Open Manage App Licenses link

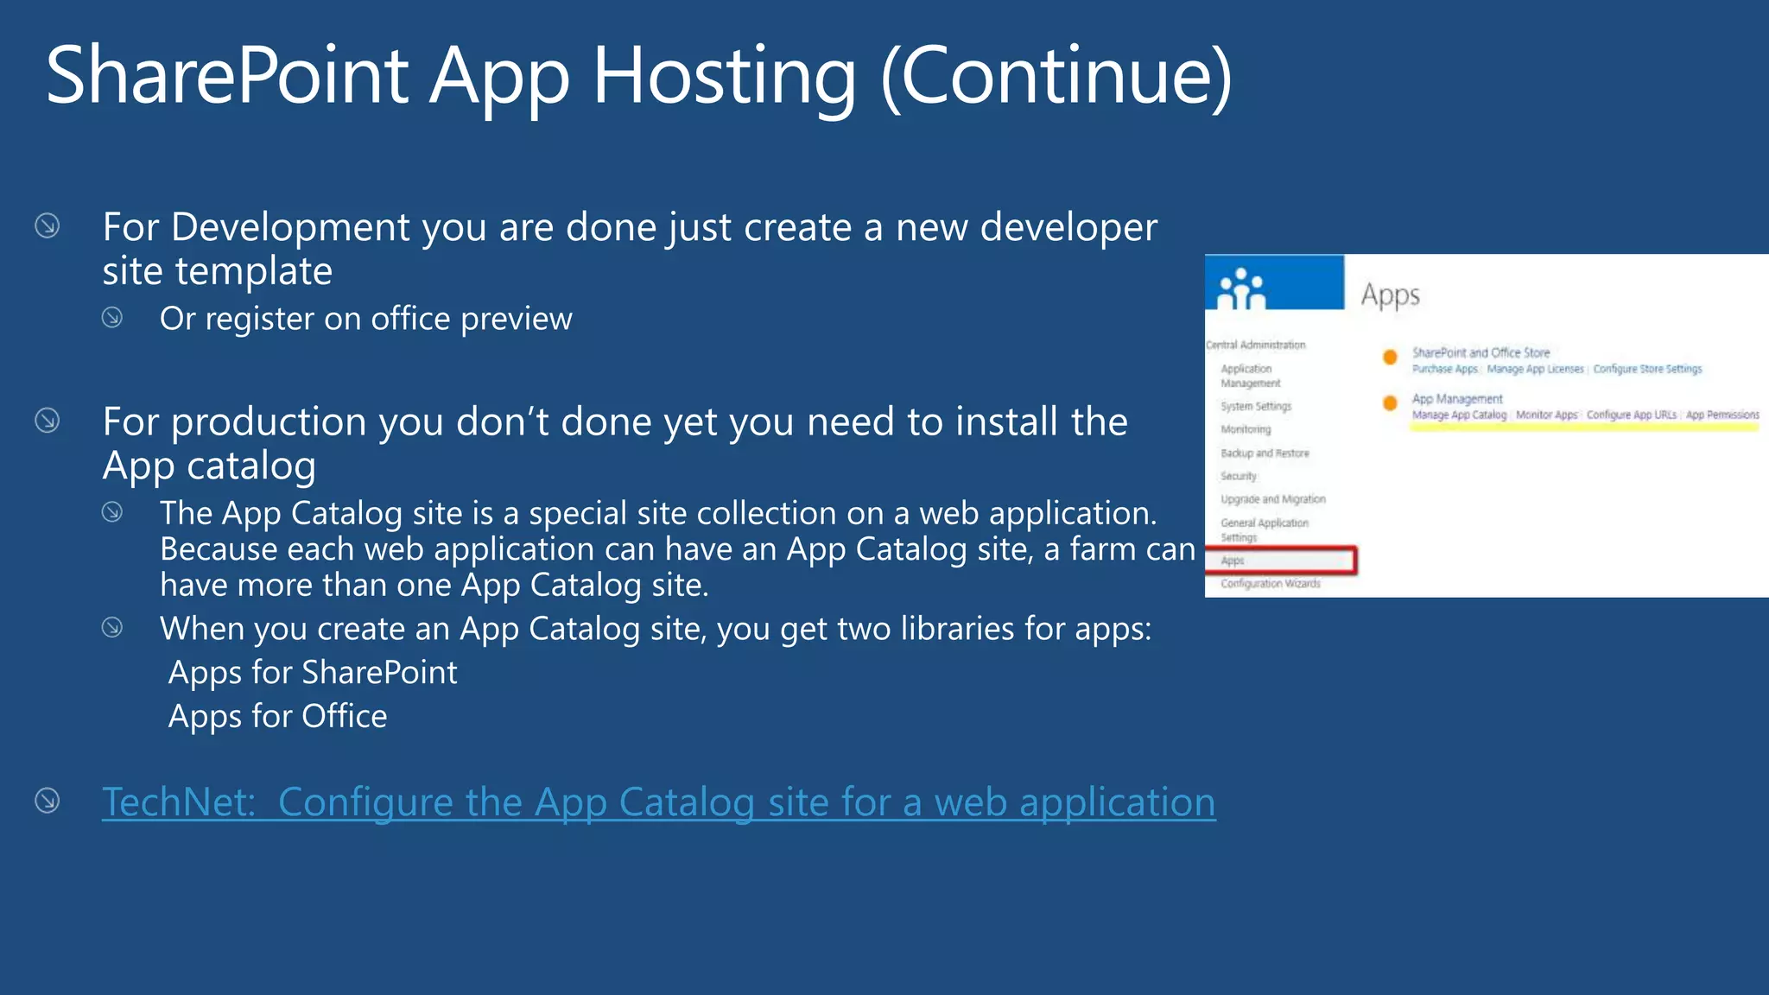pyautogui.click(x=1535, y=370)
